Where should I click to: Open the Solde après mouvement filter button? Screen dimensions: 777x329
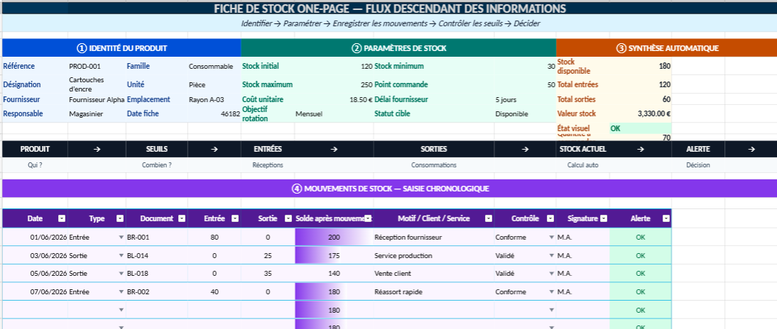pyautogui.click(x=368, y=218)
